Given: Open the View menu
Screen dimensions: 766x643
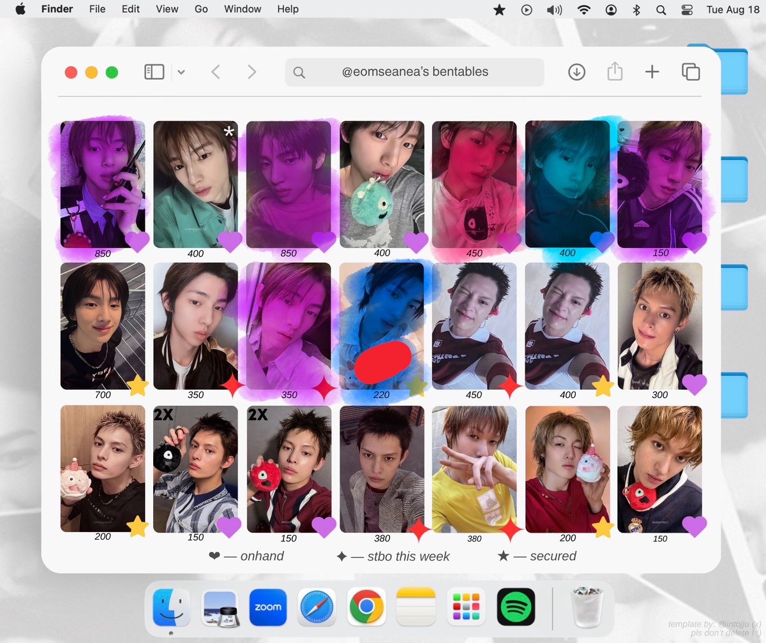Looking at the screenshot, I should [x=167, y=9].
